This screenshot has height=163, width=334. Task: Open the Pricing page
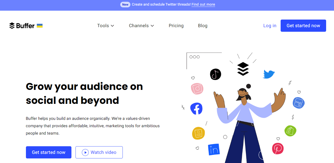(x=176, y=26)
